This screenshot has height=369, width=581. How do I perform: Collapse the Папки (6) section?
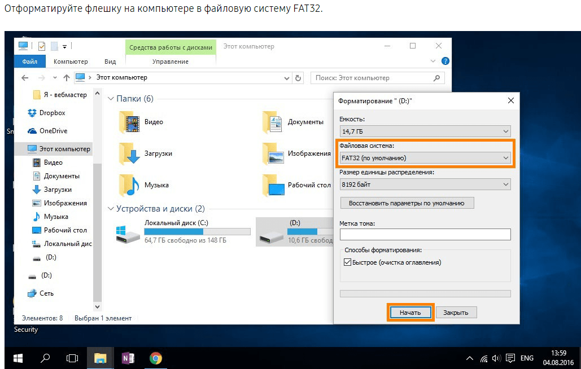(111, 99)
